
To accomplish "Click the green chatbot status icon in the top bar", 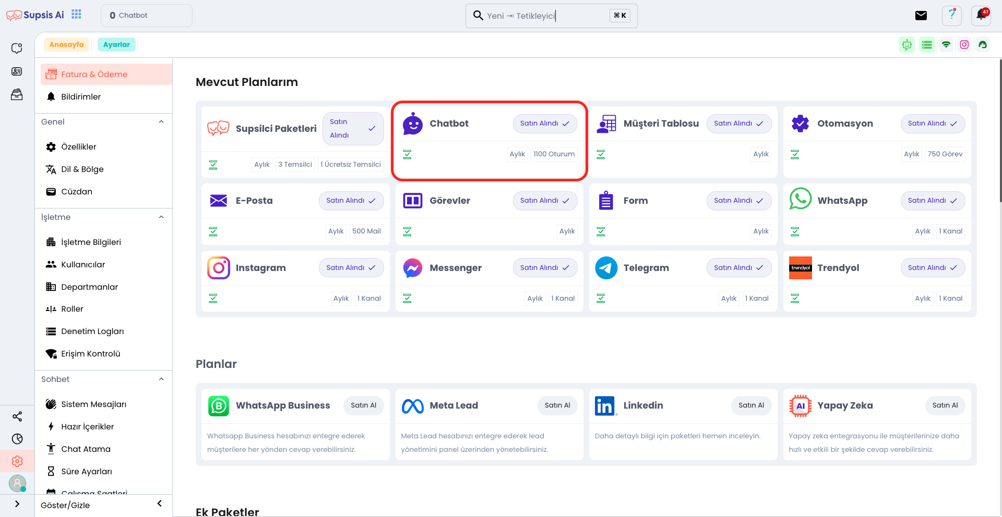I will (x=907, y=45).
